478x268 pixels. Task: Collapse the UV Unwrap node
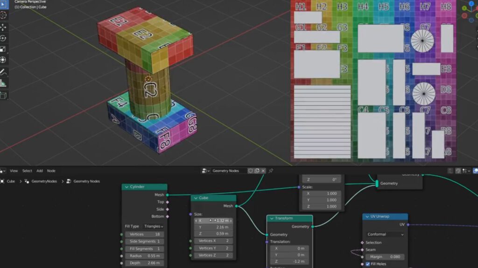click(367, 217)
